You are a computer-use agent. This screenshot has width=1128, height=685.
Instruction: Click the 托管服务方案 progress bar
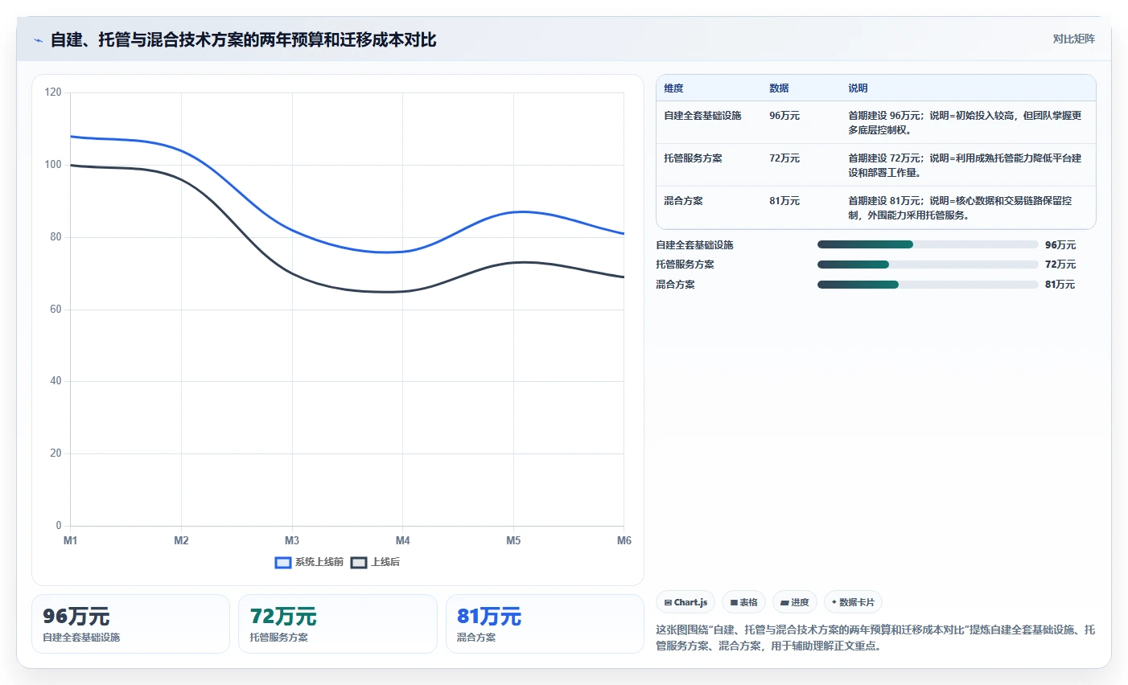click(x=928, y=265)
